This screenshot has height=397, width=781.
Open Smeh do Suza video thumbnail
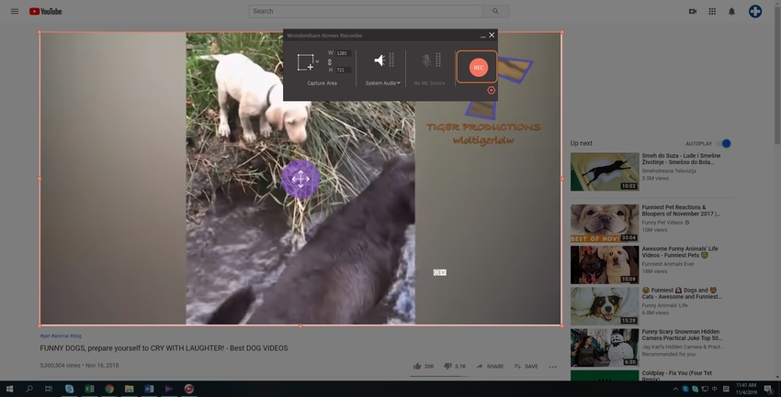pos(605,171)
